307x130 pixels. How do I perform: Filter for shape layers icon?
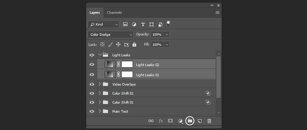pyautogui.click(x=152, y=24)
